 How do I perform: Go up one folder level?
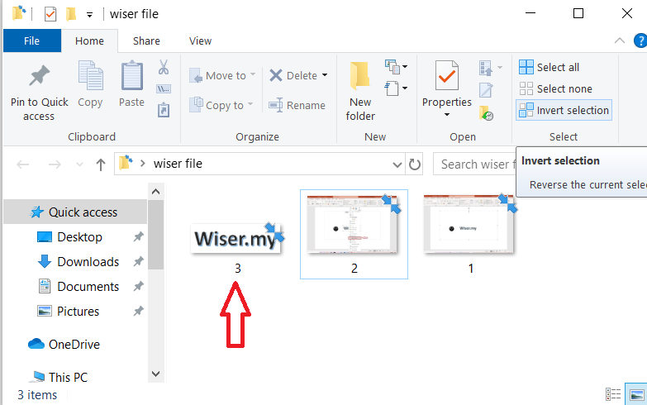(x=100, y=164)
